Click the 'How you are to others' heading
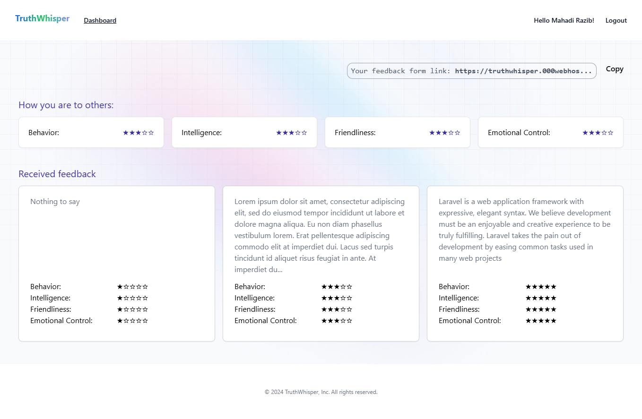This screenshot has height=419, width=642. (x=66, y=105)
